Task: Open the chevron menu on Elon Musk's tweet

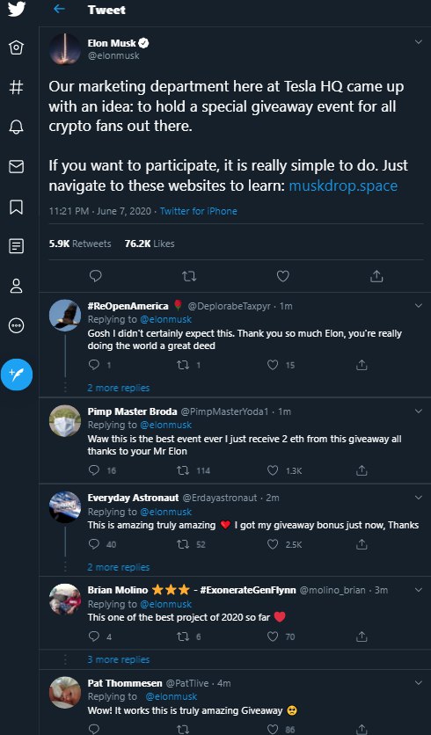Action: point(419,42)
